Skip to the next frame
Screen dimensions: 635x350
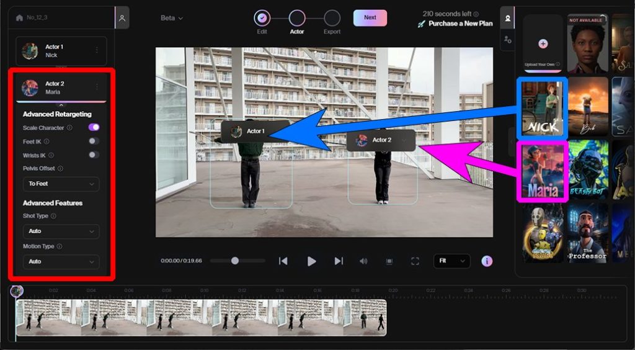(339, 261)
